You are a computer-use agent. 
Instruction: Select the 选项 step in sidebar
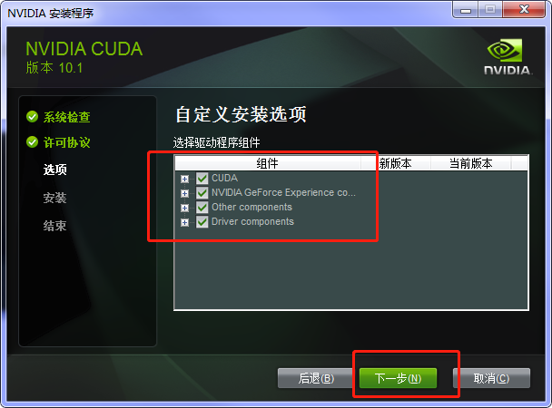54,170
